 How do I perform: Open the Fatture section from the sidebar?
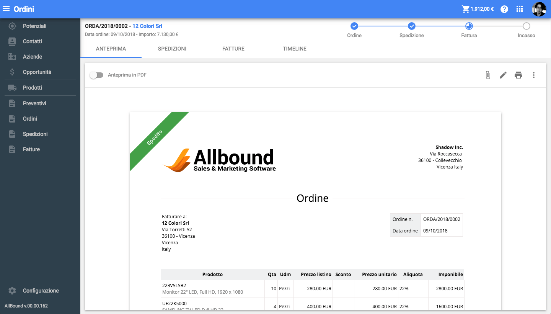tap(32, 149)
